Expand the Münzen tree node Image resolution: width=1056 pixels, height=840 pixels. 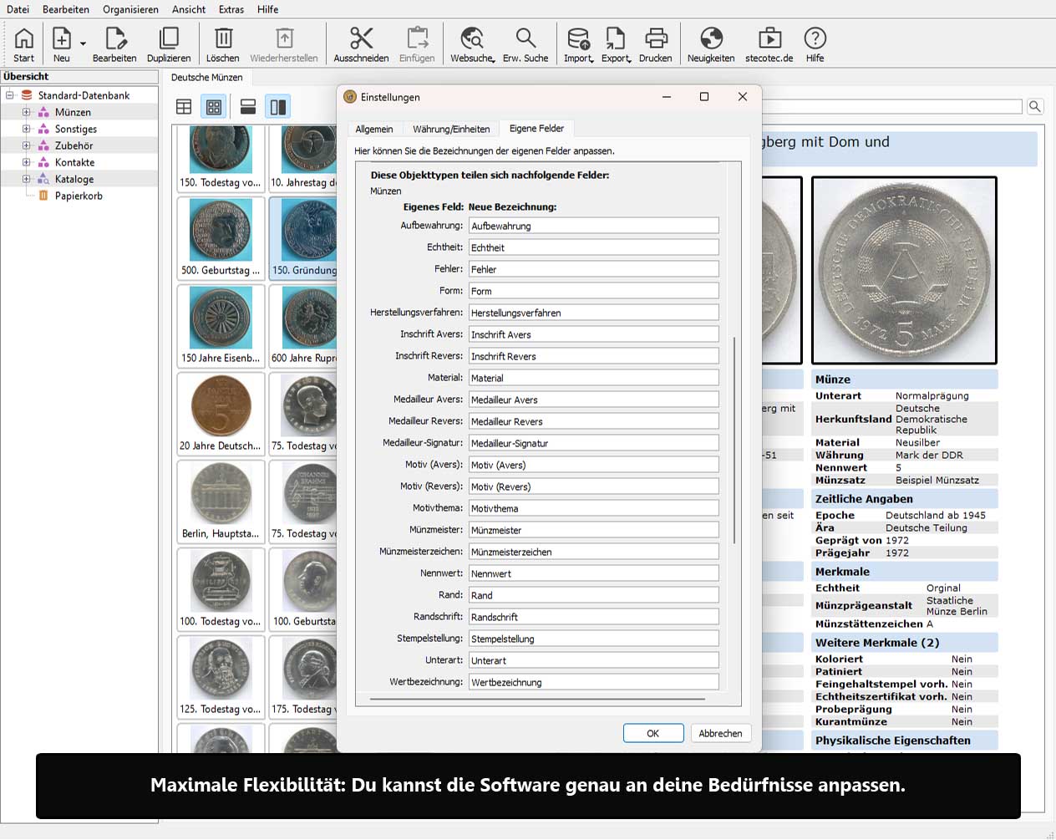tap(26, 112)
